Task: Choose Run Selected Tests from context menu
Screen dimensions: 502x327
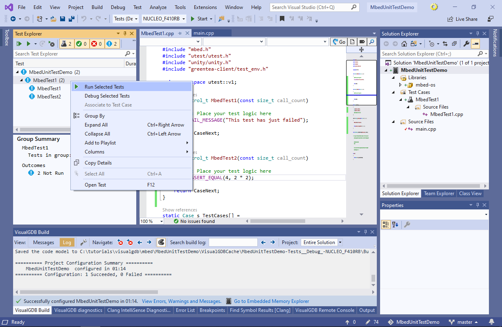Action: (131, 87)
